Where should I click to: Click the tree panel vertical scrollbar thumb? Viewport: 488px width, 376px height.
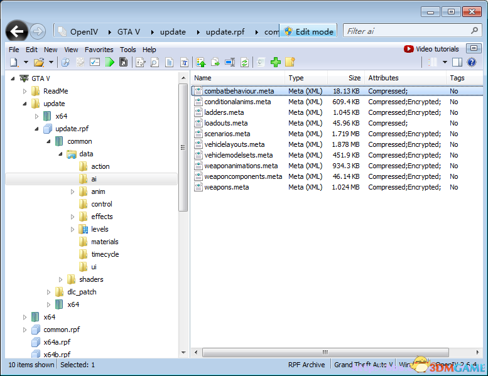(183, 148)
